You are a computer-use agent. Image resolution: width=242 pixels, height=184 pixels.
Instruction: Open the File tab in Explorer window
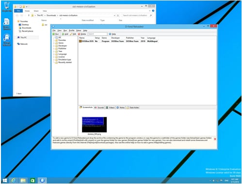click(x=18, y=11)
